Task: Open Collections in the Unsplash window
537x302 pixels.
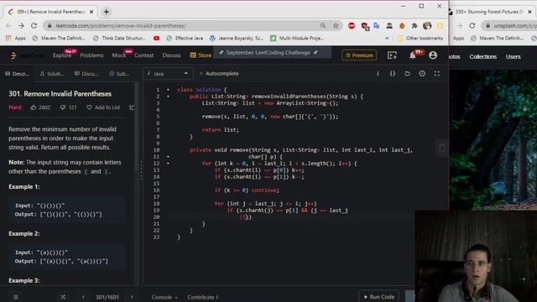Action: click(483, 57)
